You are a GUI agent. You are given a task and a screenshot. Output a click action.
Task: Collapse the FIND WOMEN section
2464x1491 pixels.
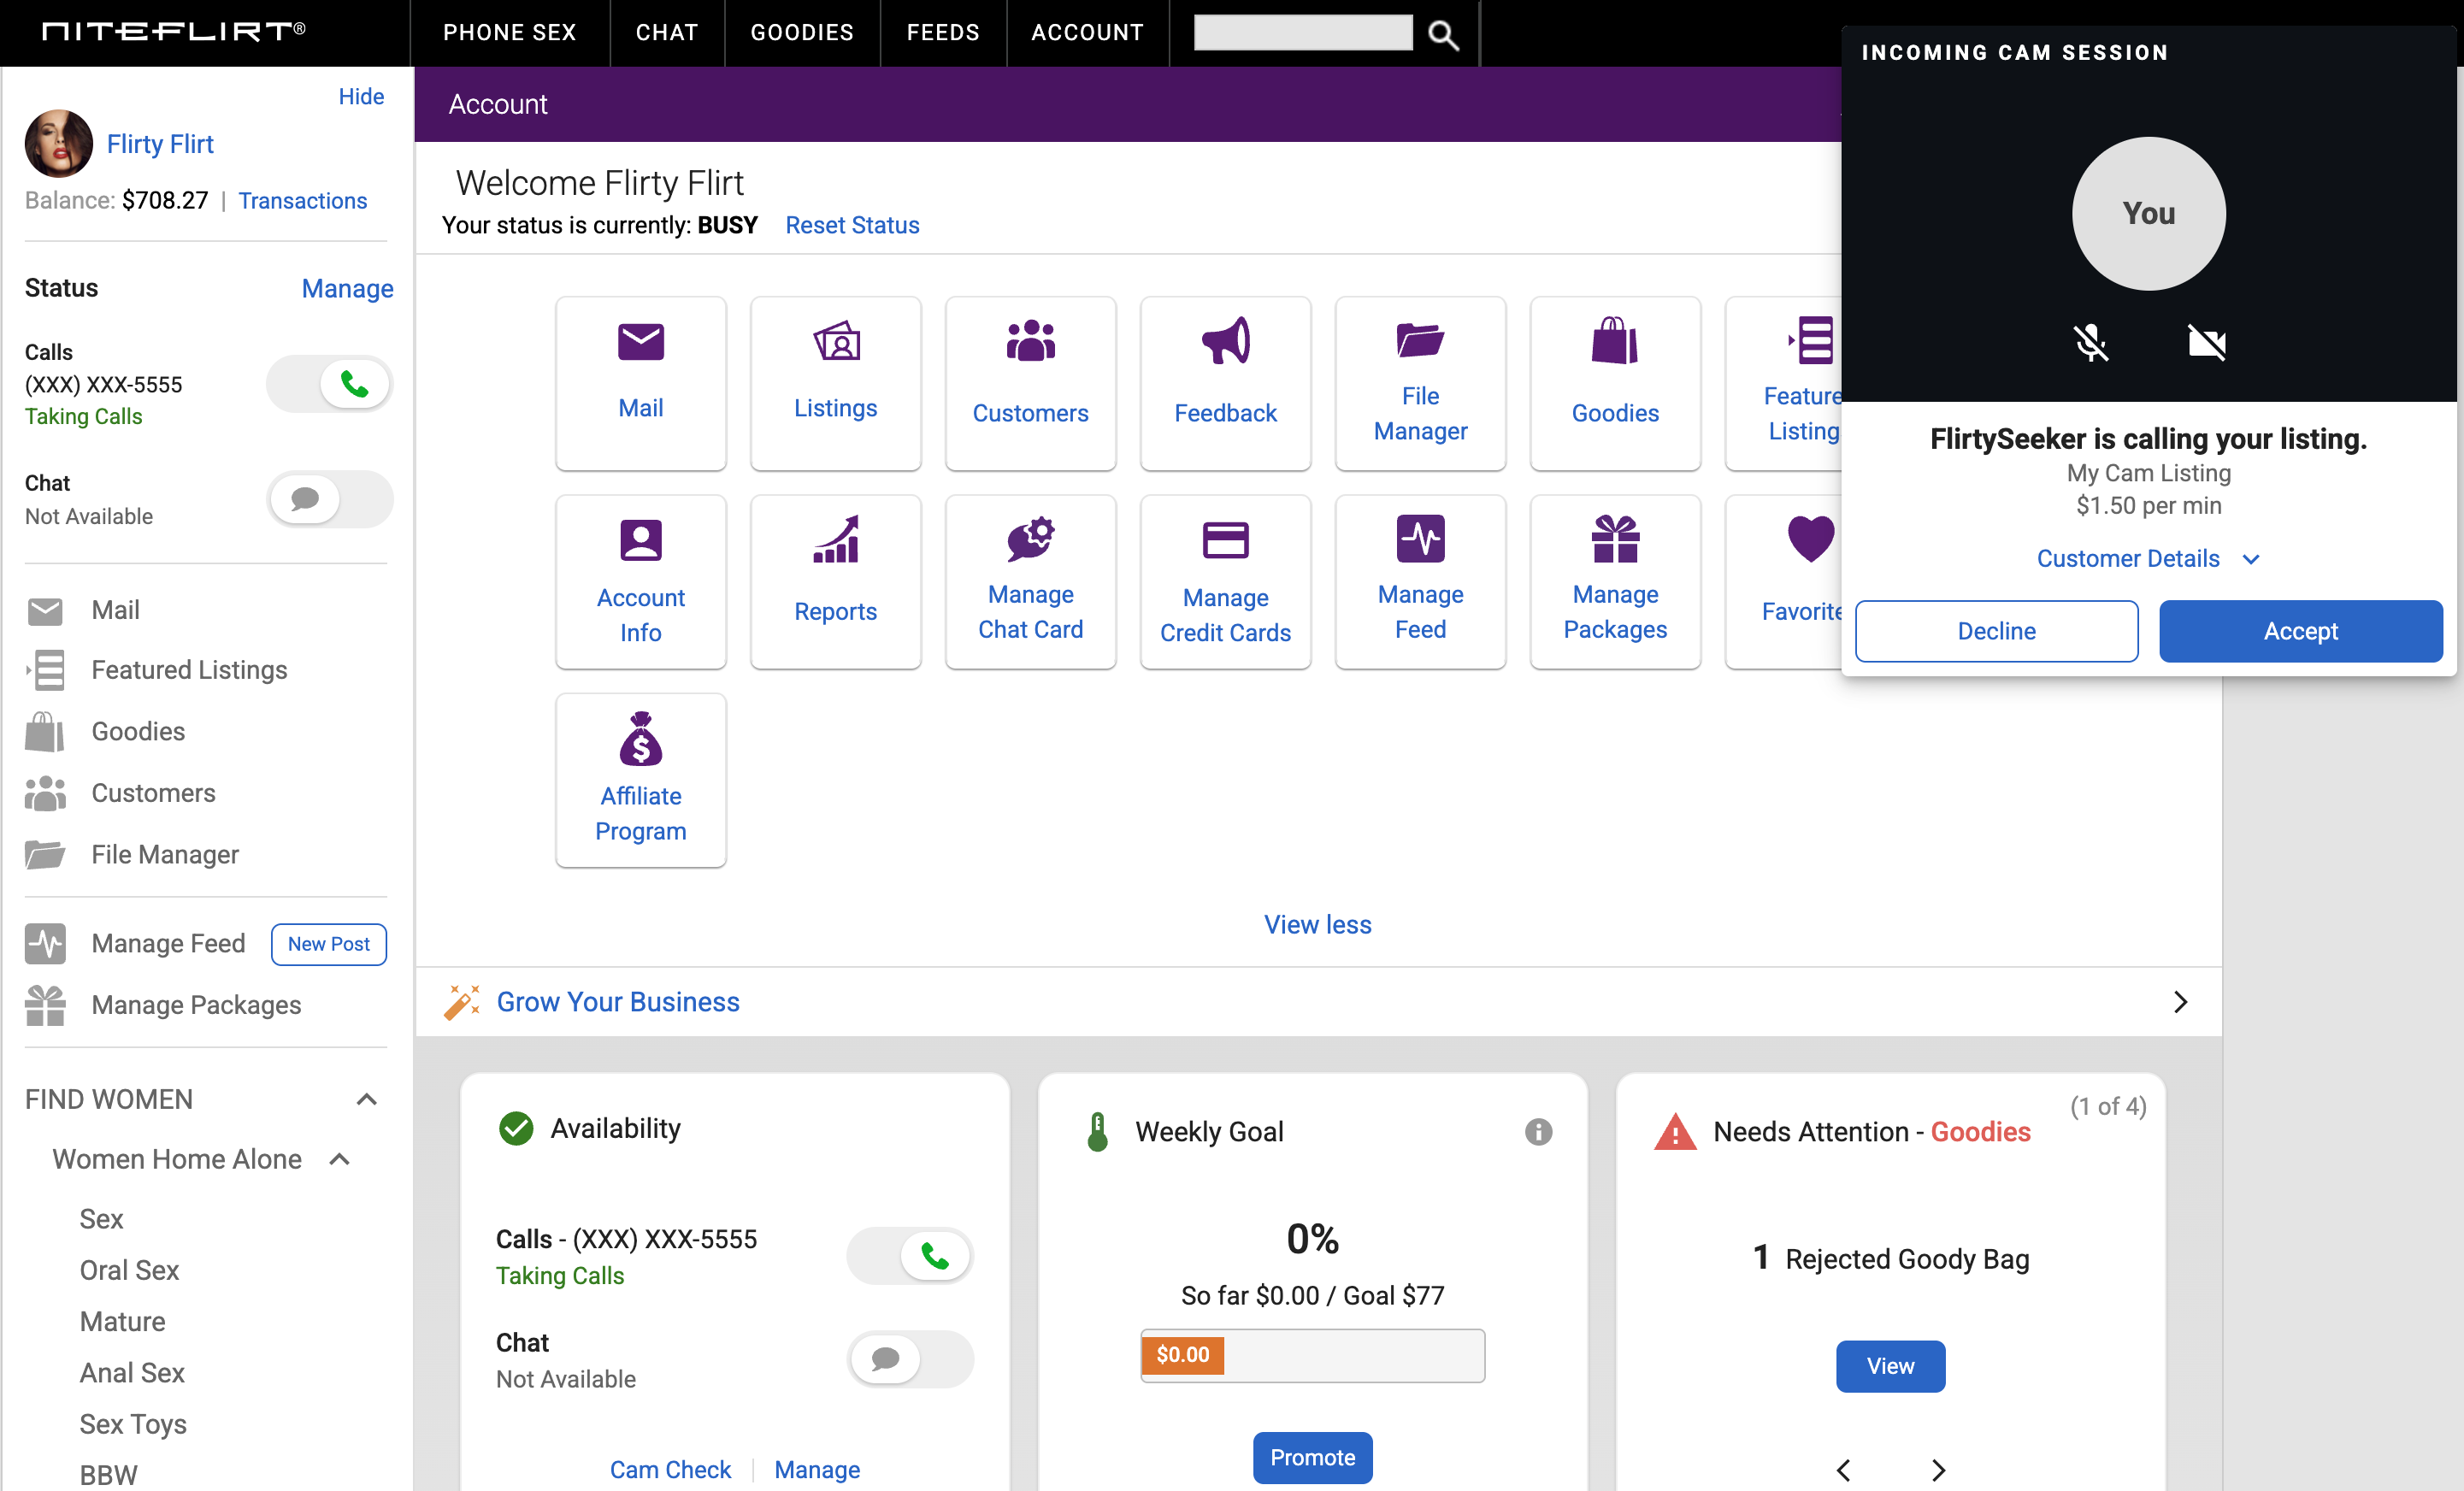[366, 1099]
